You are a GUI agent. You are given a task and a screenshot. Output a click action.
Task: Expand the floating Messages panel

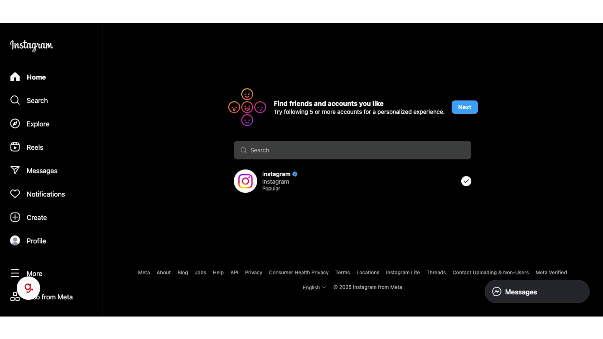(536, 292)
